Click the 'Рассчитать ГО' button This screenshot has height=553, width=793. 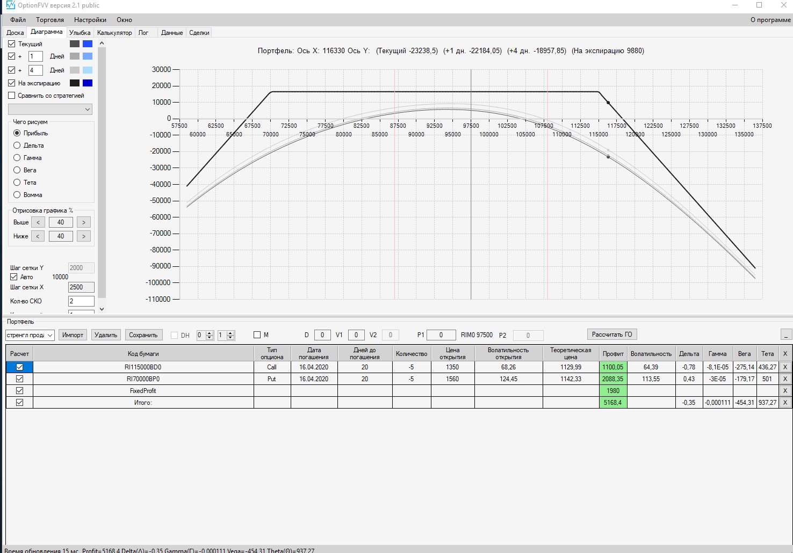612,334
